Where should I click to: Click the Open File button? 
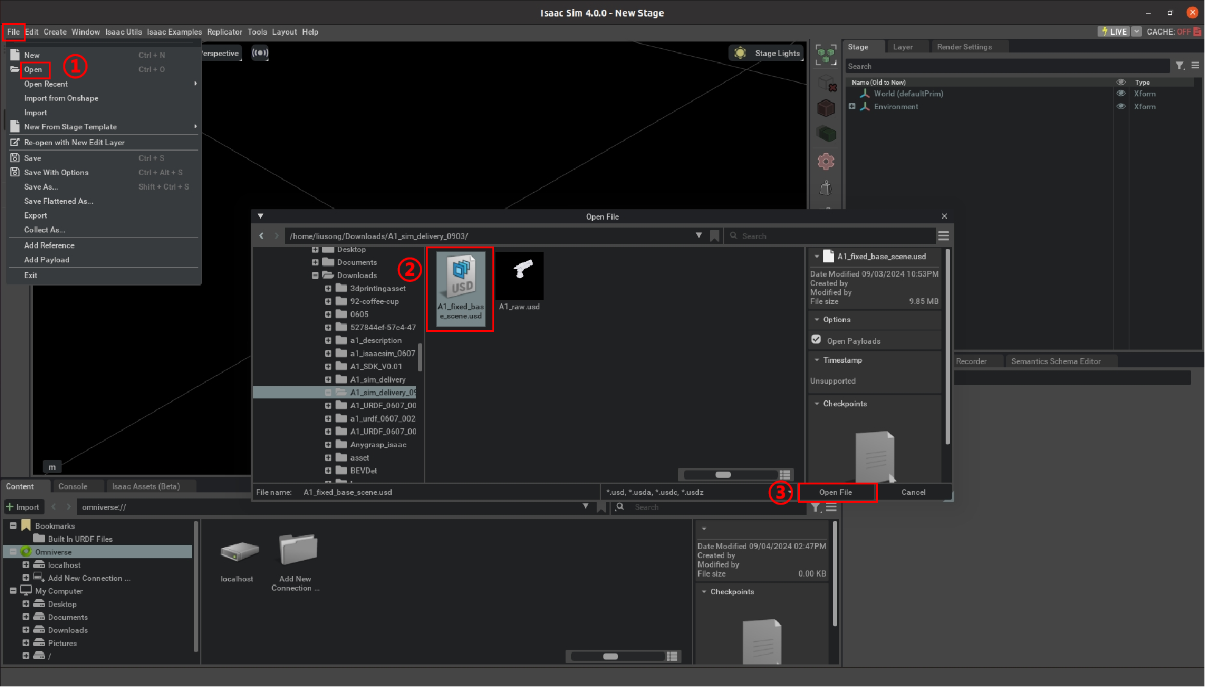pyautogui.click(x=835, y=492)
